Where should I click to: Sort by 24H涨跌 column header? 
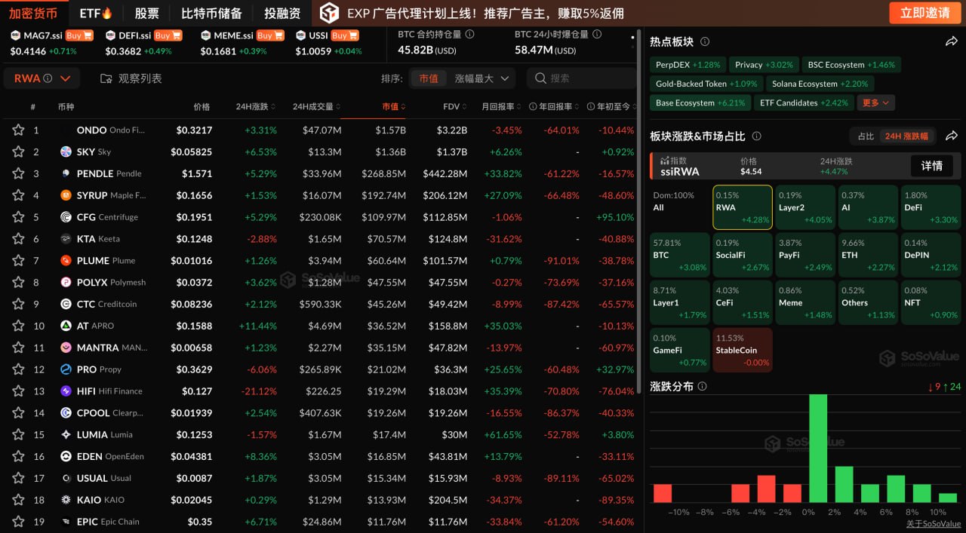point(256,107)
